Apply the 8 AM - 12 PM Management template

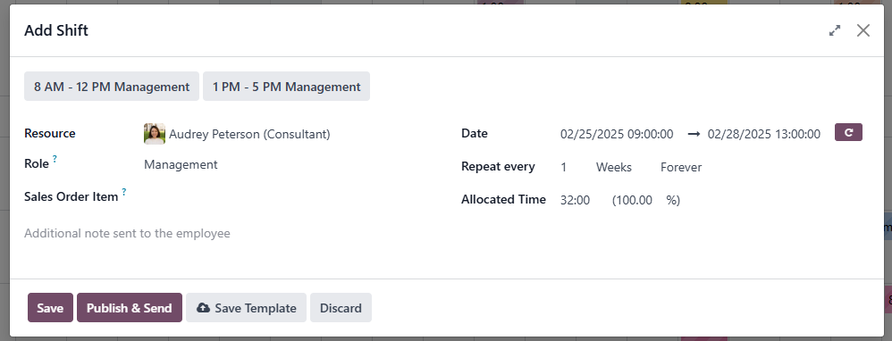(x=112, y=87)
